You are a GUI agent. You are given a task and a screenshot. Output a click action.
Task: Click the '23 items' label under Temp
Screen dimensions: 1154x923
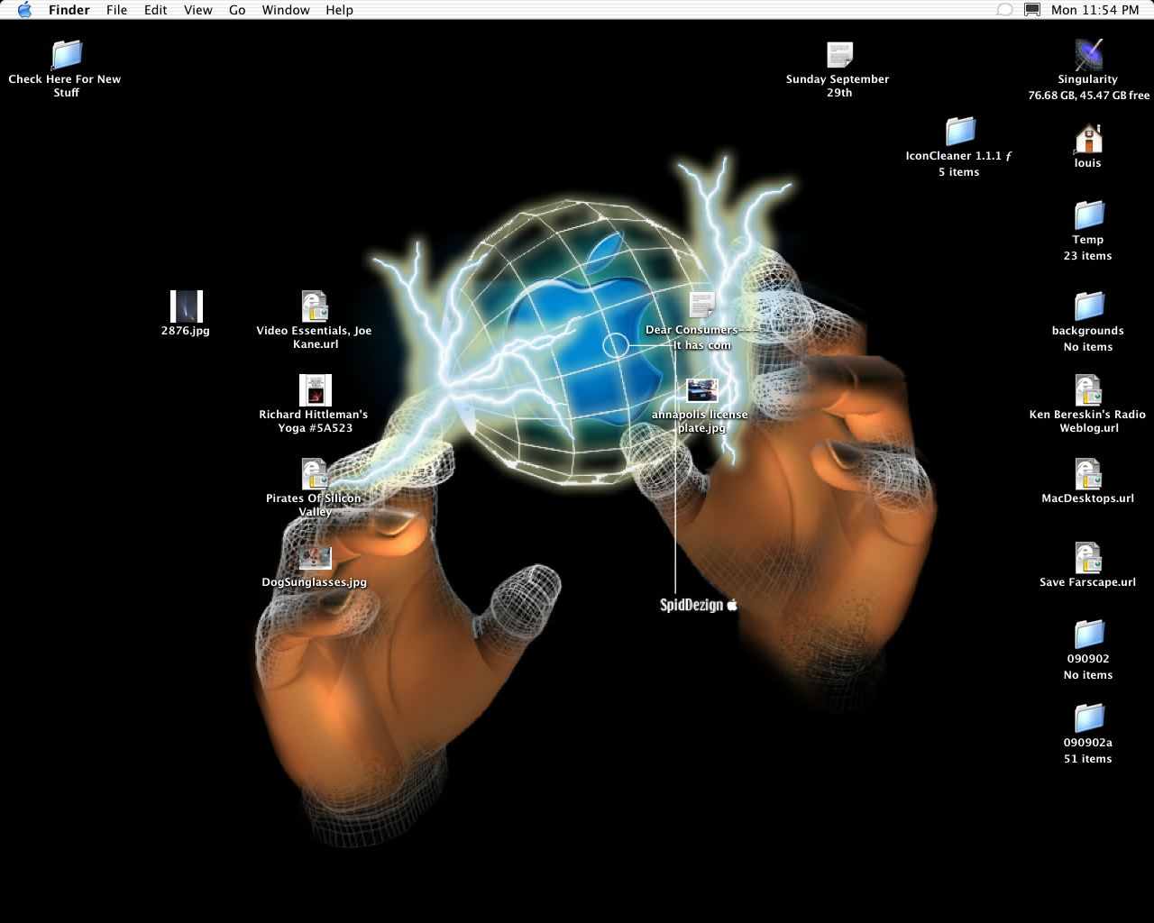click(1088, 256)
